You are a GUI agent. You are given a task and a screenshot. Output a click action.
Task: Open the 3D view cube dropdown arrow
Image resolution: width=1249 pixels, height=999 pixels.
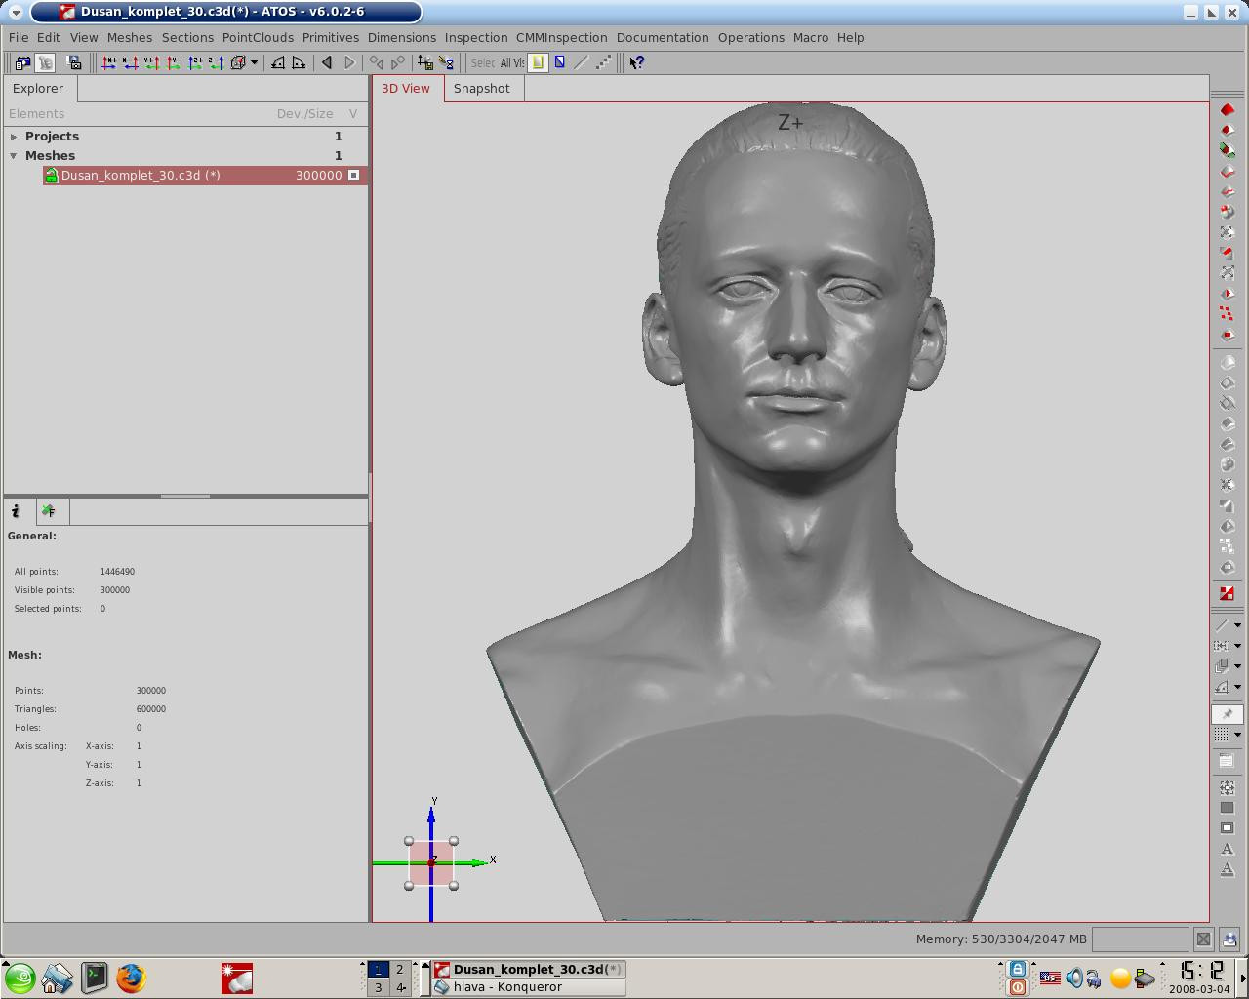click(254, 62)
